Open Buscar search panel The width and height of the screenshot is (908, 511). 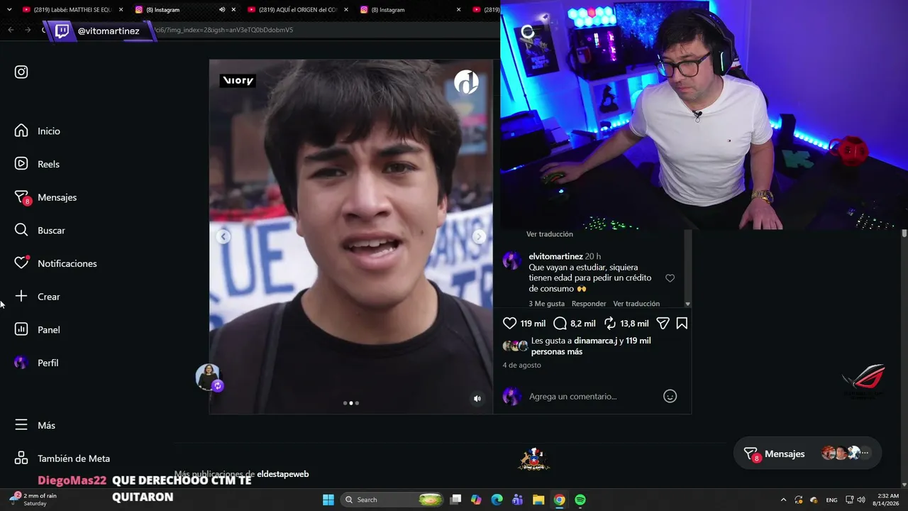click(x=40, y=231)
